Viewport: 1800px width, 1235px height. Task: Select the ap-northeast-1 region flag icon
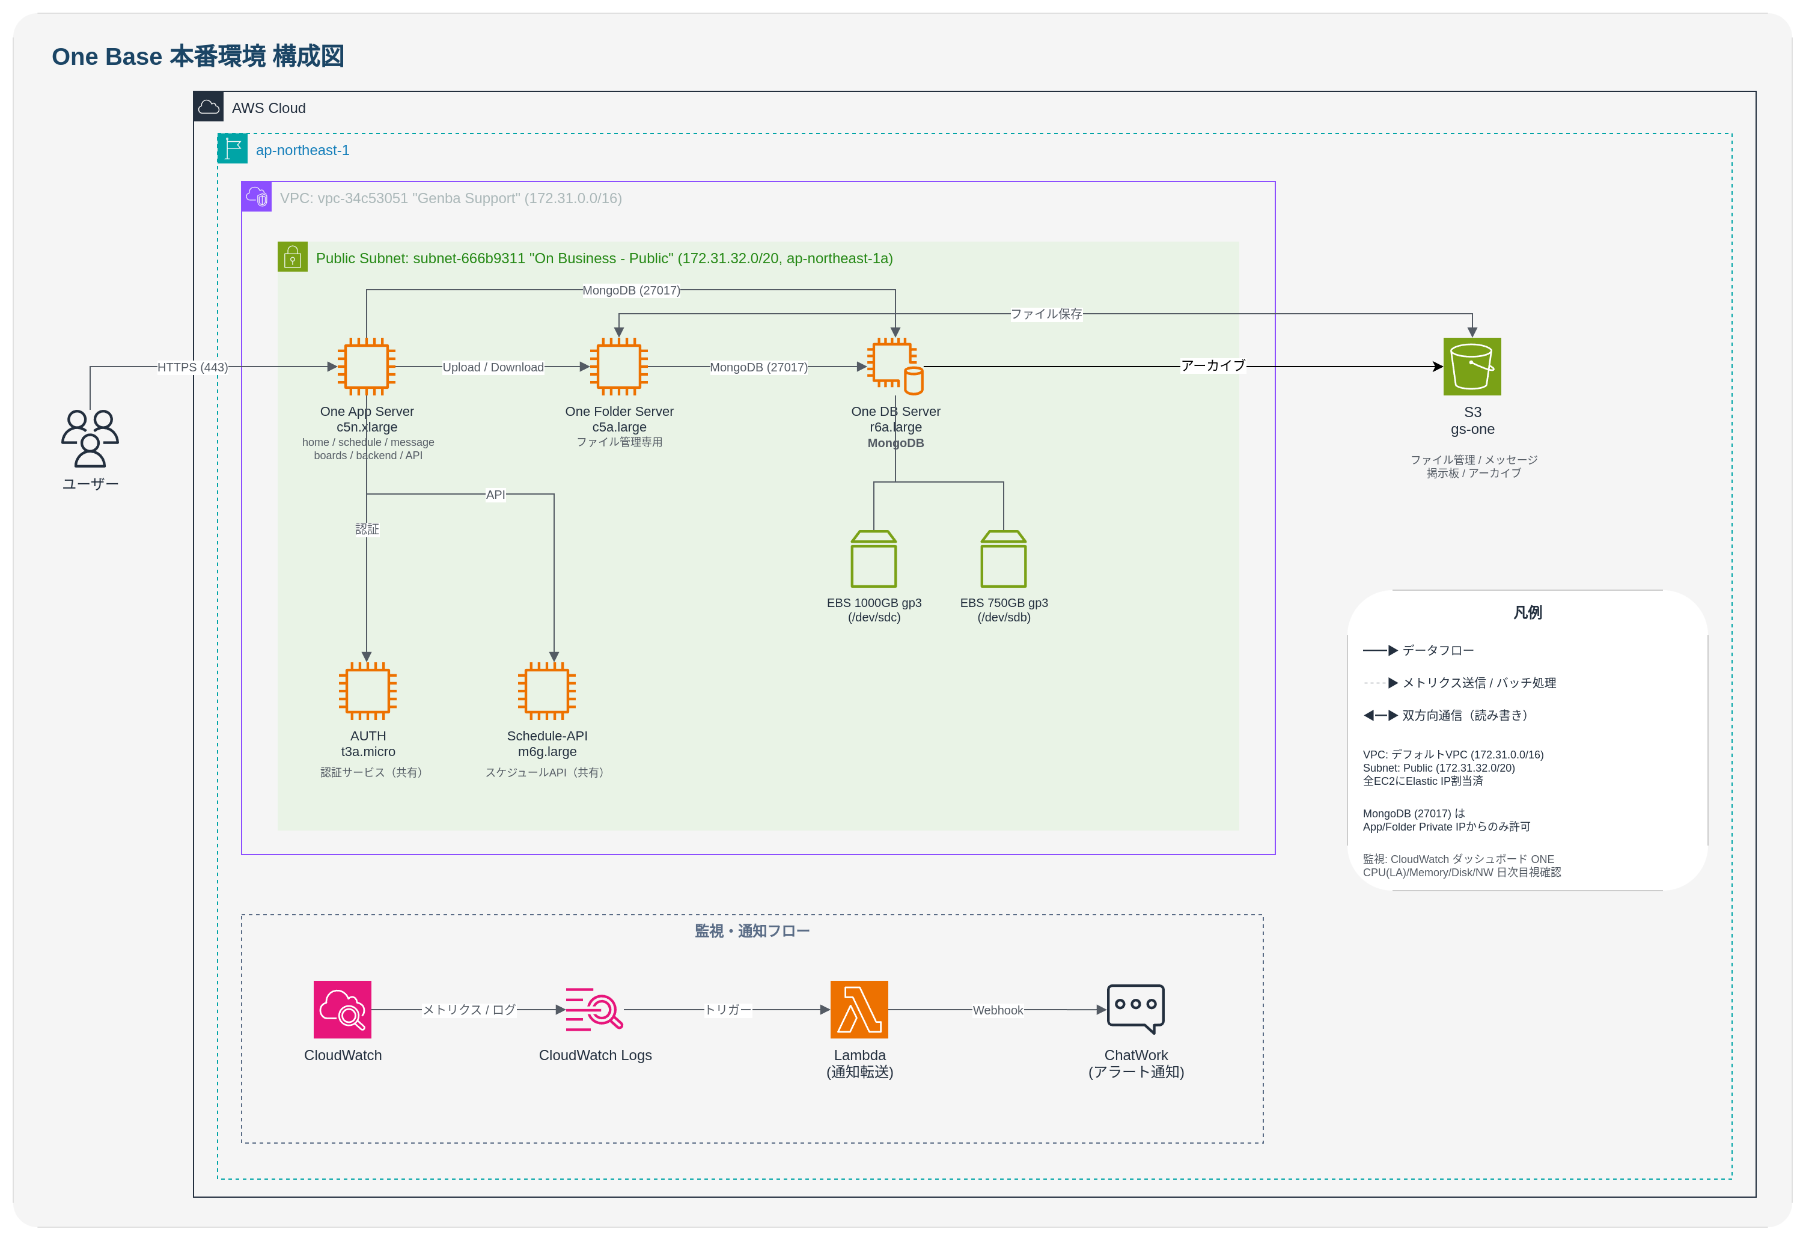point(233,148)
